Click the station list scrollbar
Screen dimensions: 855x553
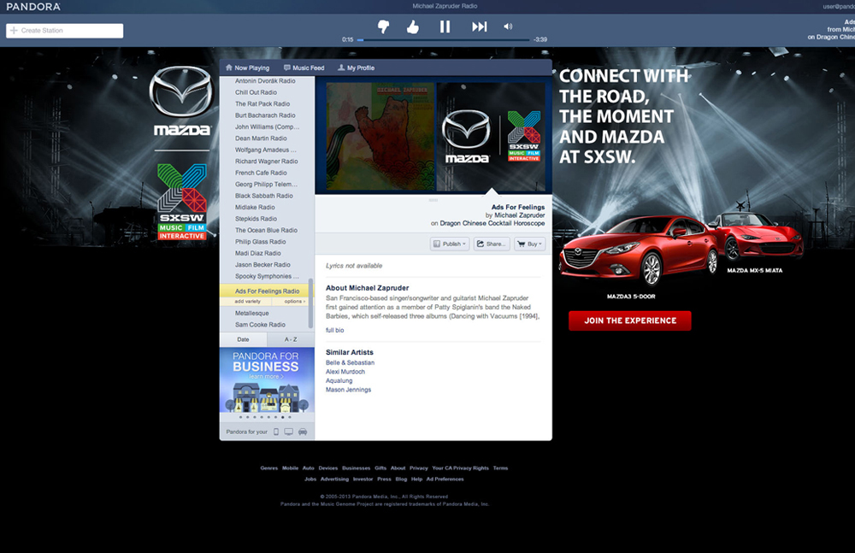coord(311,303)
